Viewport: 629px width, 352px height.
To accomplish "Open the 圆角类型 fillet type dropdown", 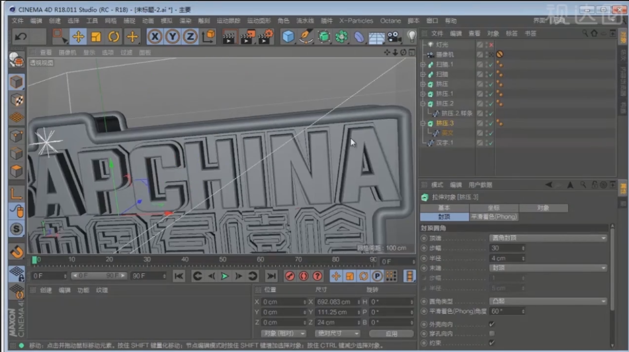I will point(548,300).
